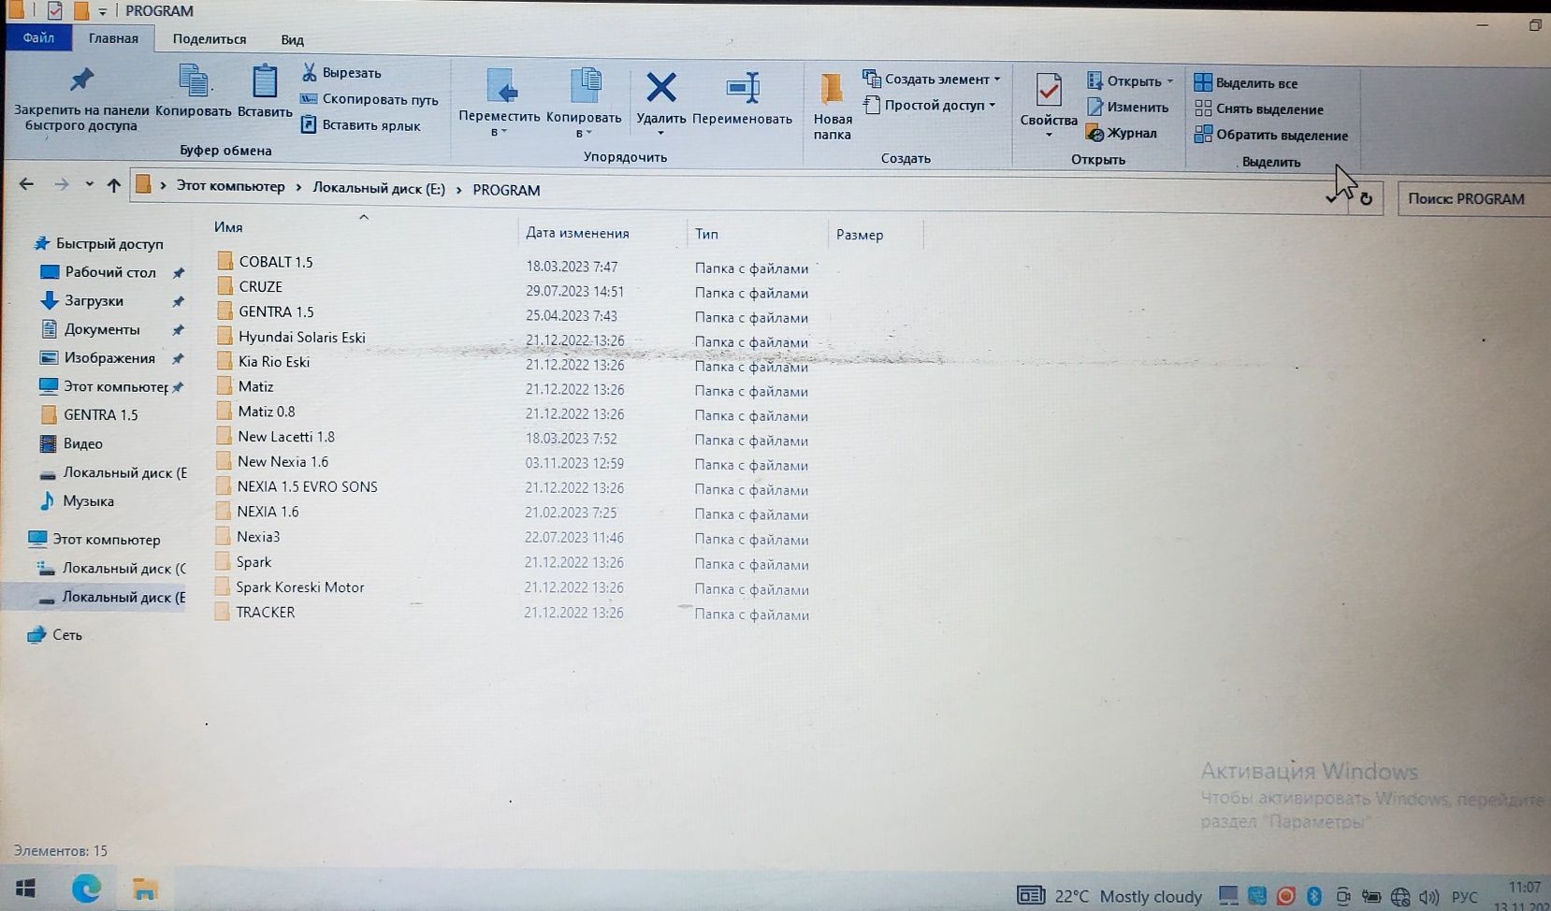Image resolution: width=1551 pixels, height=911 pixels.
Task: Click the Удалить (Delete) red X icon
Action: tap(661, 88)
